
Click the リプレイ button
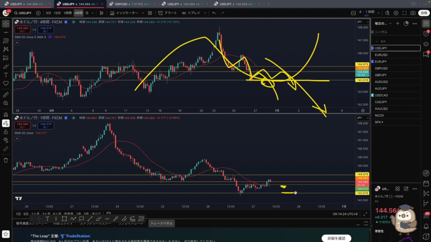[191, 13]
